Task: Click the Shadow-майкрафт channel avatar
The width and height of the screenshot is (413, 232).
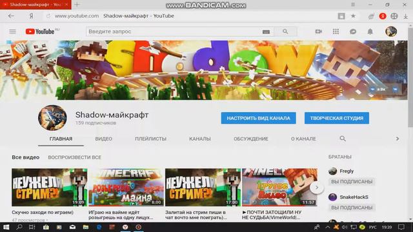Action: point(52,118)
